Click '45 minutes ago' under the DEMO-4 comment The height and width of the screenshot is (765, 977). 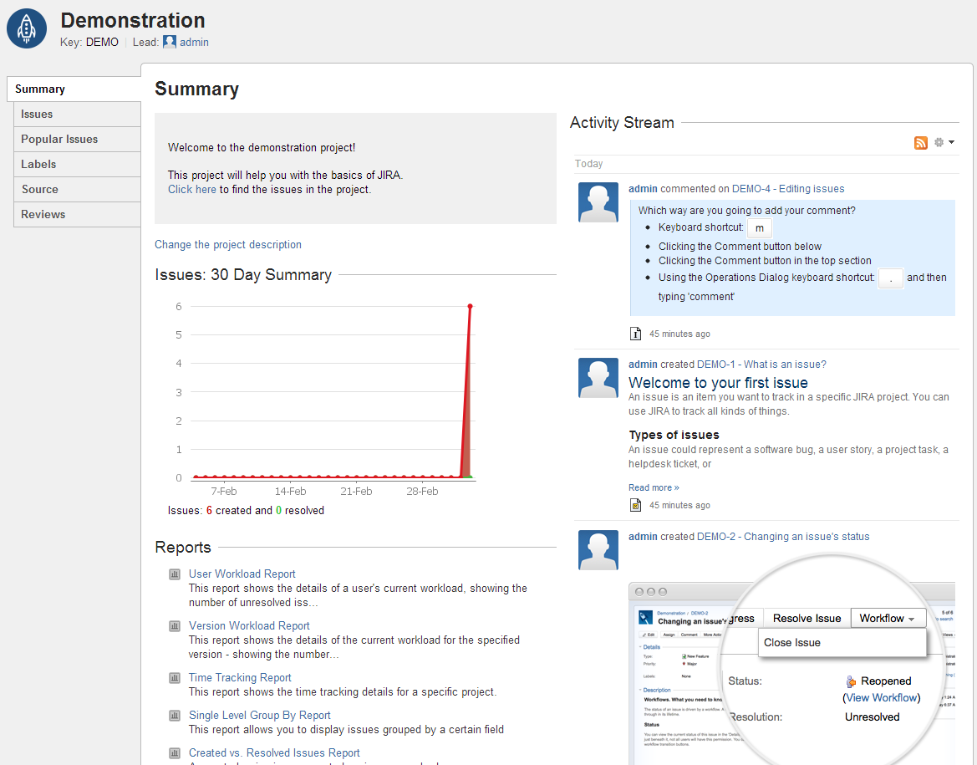[x=679, y=334]
